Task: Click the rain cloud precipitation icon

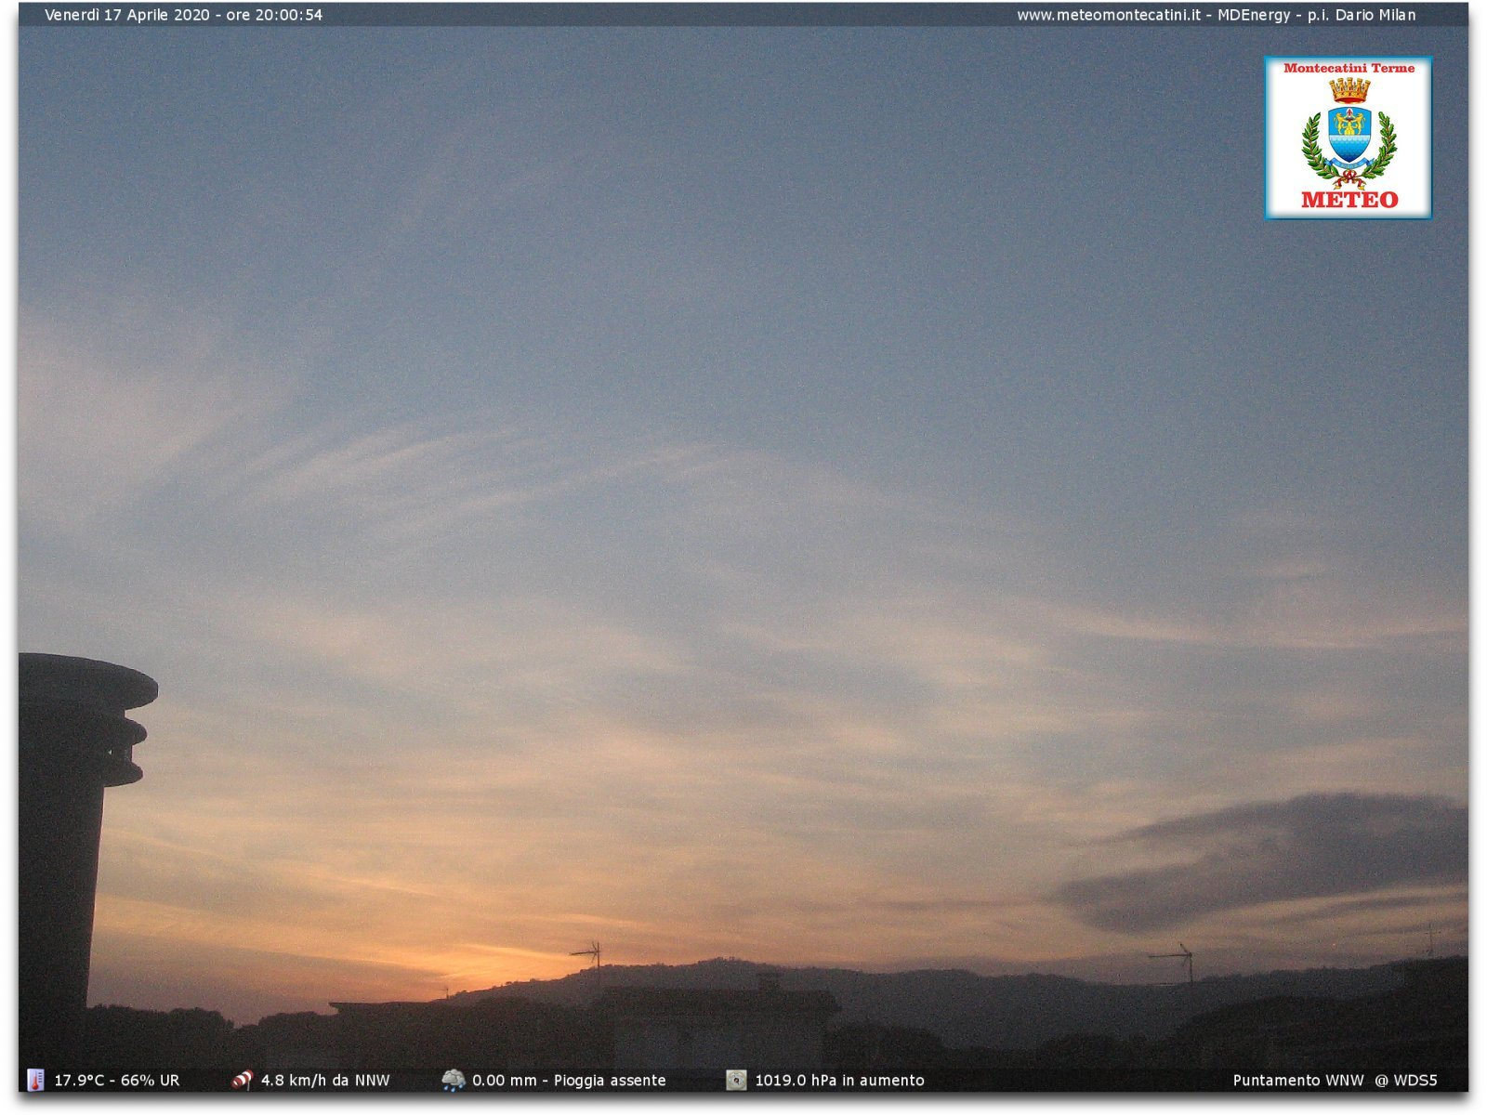Action: [x=454, y=1080]
